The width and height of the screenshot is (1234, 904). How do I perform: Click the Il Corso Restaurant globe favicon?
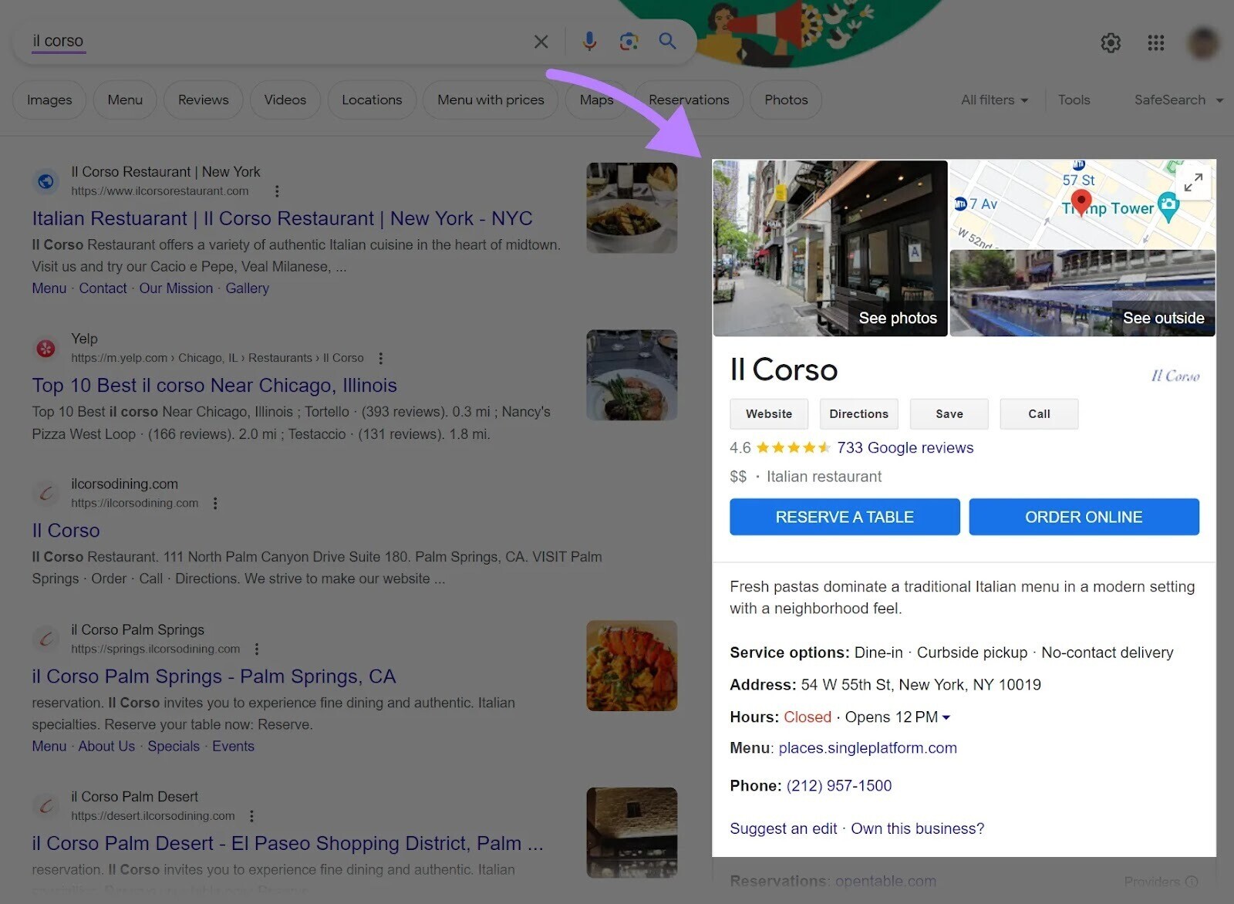pyautogui.click(x=46, y=181)
